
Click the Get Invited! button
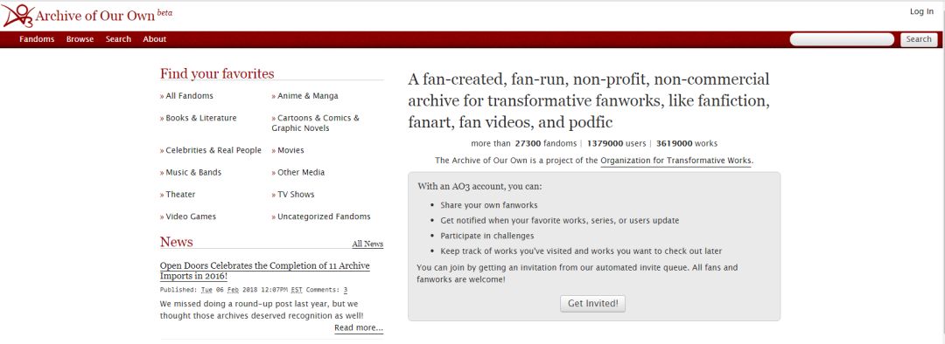point(593,304)
